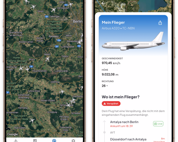Tap the Google logo on the map

coord(12,134)
